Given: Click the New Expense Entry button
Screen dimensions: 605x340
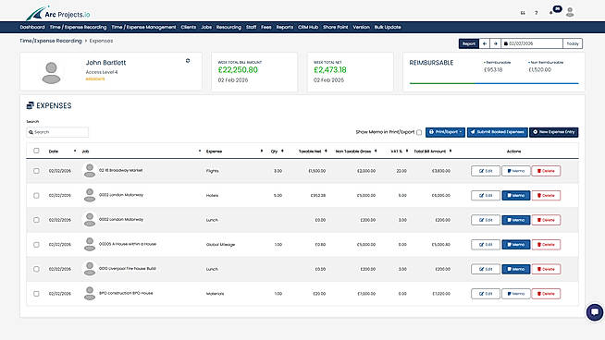Looking at the screenshot, I should [554, 132].
